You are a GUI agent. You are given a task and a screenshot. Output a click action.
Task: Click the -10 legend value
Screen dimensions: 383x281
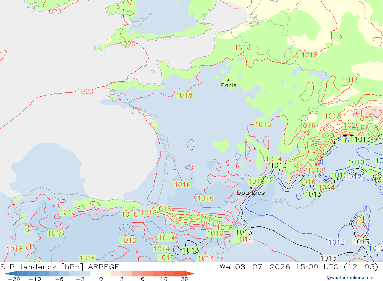coord(35,279)
